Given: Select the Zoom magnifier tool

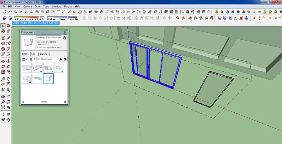Looking at the screenshot, I should (x=3, y=102).
